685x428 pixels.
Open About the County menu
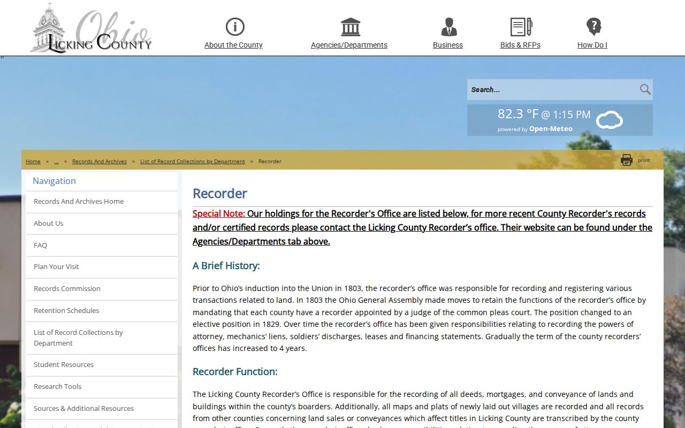coord(233,45)
